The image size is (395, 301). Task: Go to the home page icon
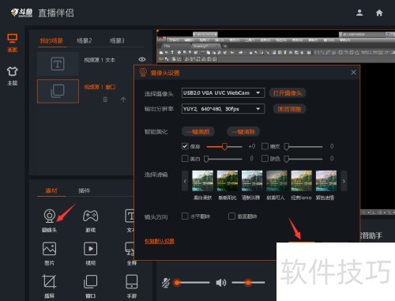tap(379, 13)
